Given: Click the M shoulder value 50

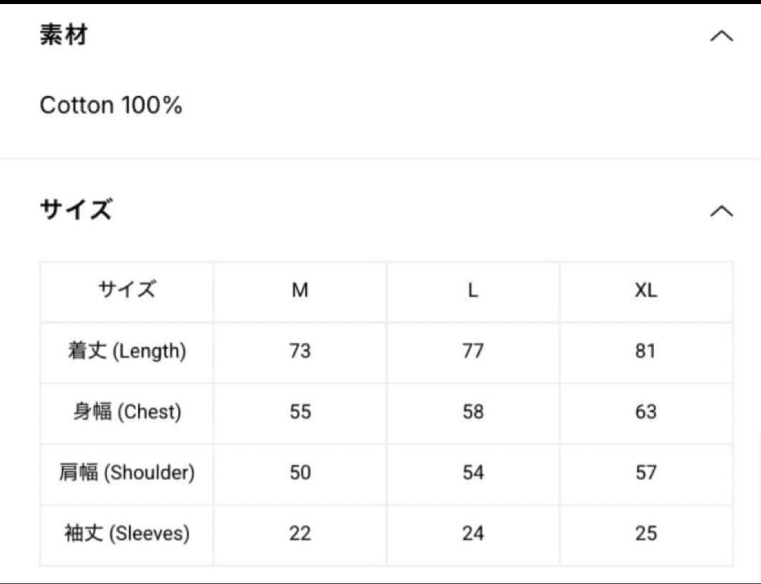Looking at the screenshot, I should coord(300,472).
